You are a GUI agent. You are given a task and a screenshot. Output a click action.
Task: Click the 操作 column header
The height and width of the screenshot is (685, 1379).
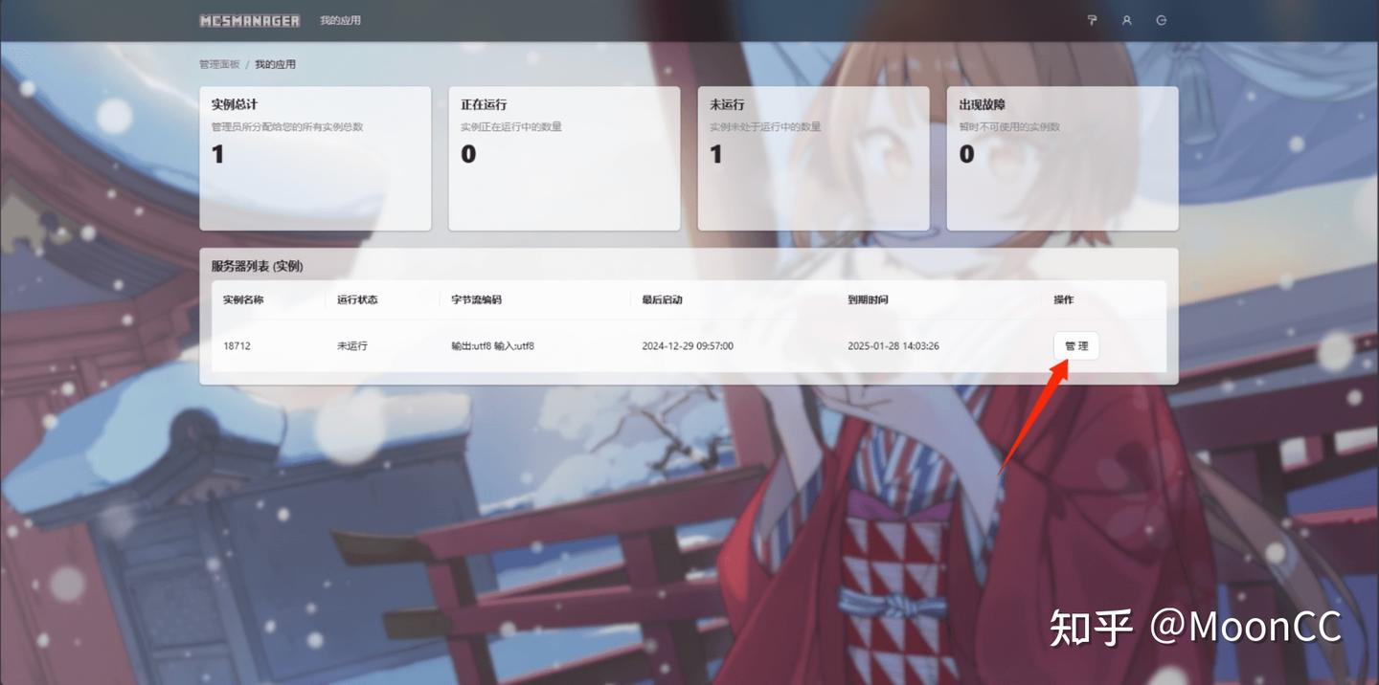(1062, 299)
